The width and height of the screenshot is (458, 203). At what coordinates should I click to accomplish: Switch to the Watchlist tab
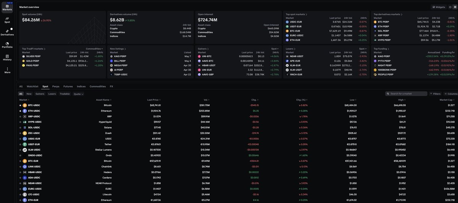[x=32, y=87]
